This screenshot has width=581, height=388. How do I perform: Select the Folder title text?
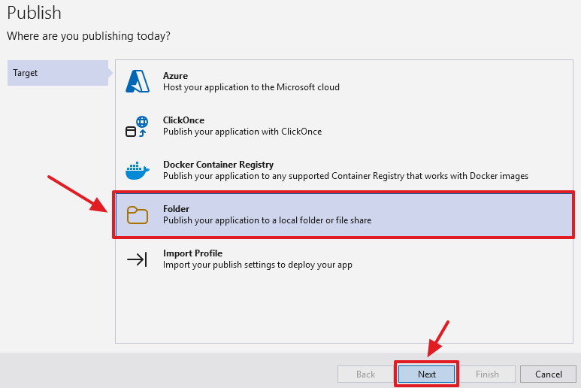pyautogui.click(x=176, y=209)
